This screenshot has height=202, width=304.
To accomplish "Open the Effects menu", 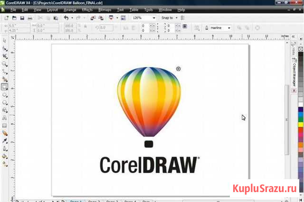I will click(87, 10).
